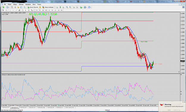Open the Templates icon
The width and height of the screenshot is (186, 112).
89,7
